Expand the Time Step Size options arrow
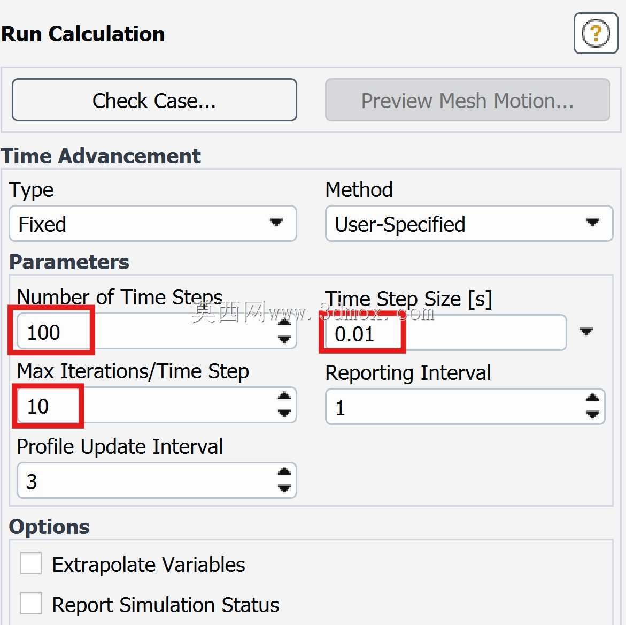This screenshot has width=626, height=625. click(586, 331)
